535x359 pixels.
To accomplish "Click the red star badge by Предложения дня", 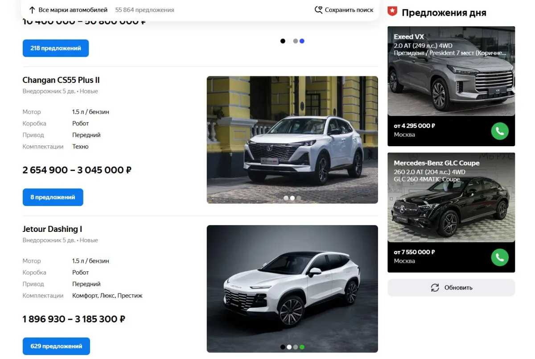I will pyautogui.click(x=392, y=12).
